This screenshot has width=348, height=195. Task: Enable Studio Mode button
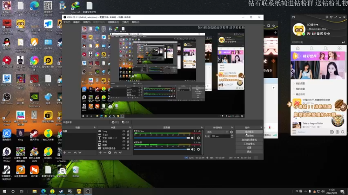click(249, 144)
